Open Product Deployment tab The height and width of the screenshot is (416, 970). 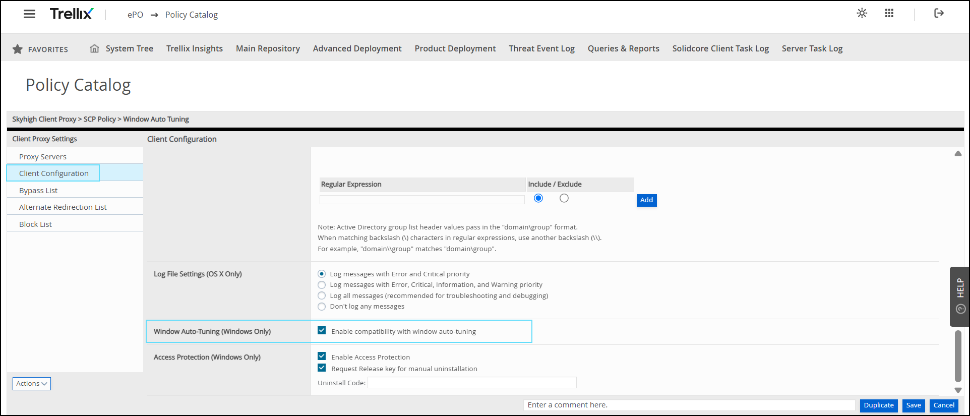point(455,48)
